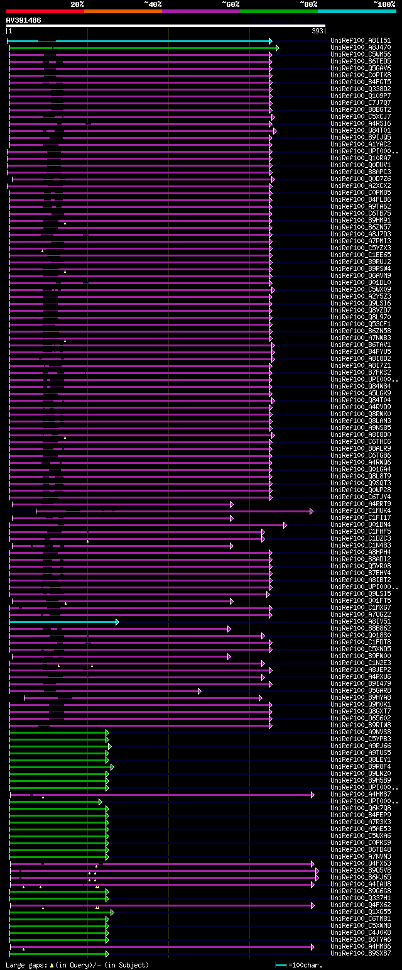Open hit UniRef100_A8J470

click(361, 48)
